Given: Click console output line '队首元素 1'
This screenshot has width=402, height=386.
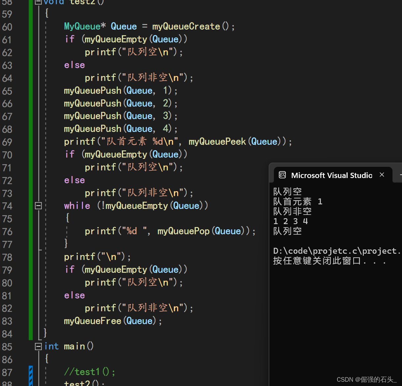Looking at the screenshot, I should [298, 201].
